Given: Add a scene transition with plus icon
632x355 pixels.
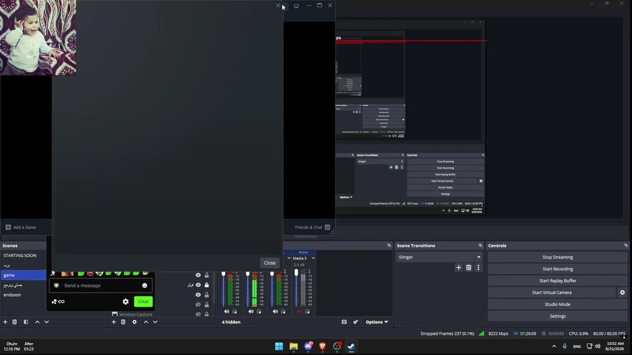Looking at the screenshot, I should coord(459,268).
